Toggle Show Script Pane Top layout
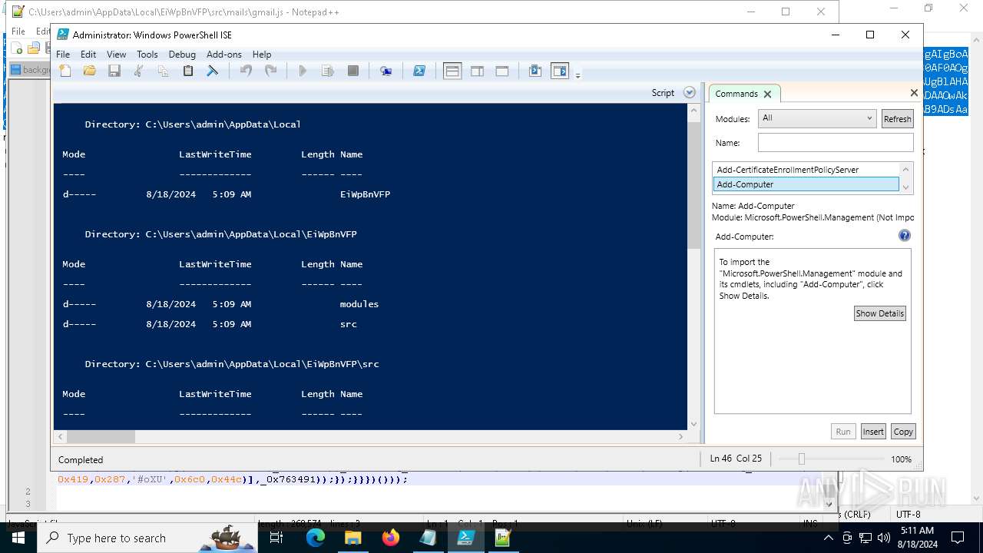 (x=452, y=71)
